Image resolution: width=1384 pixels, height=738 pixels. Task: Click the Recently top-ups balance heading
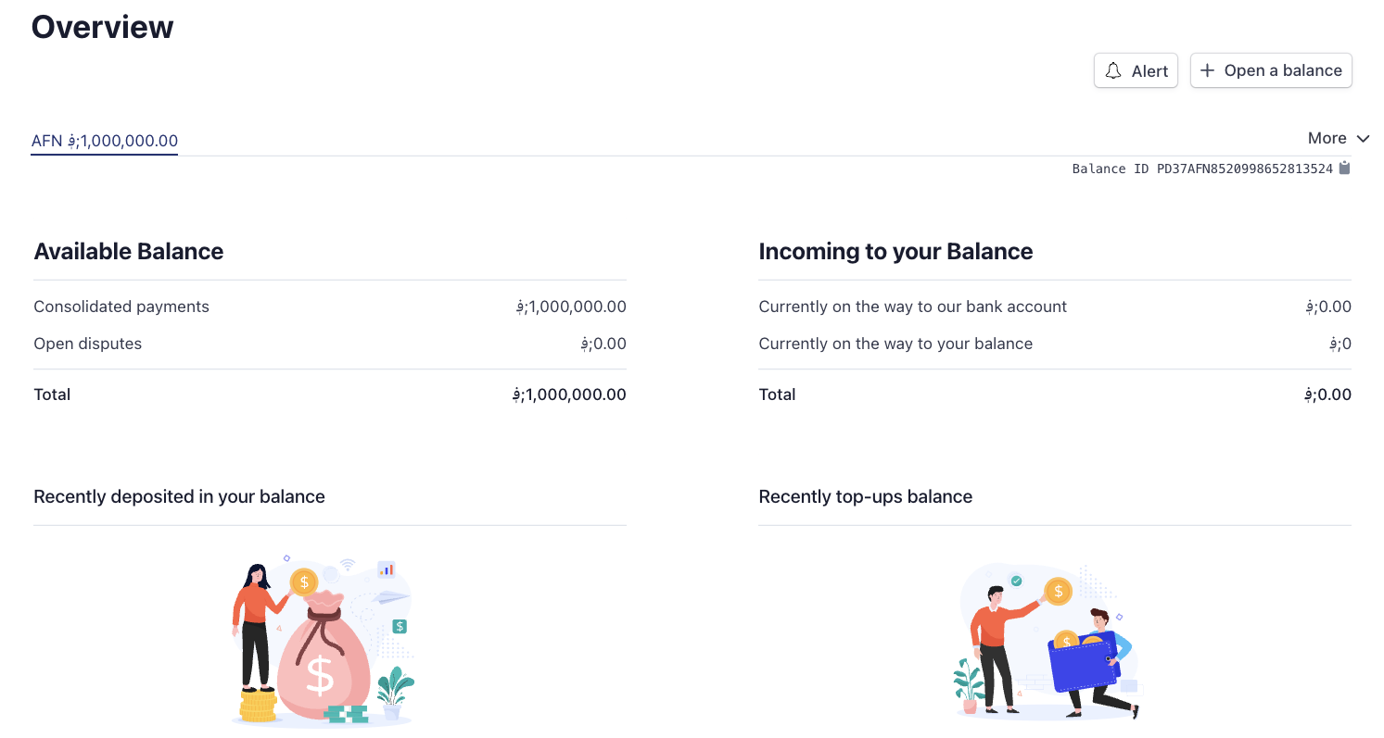click(865, 496)
